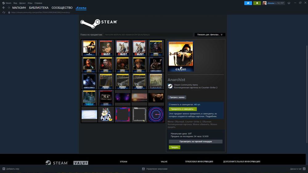The image size is (308, 173).
Task: Open the Игры menu
Action: (30, 3)
